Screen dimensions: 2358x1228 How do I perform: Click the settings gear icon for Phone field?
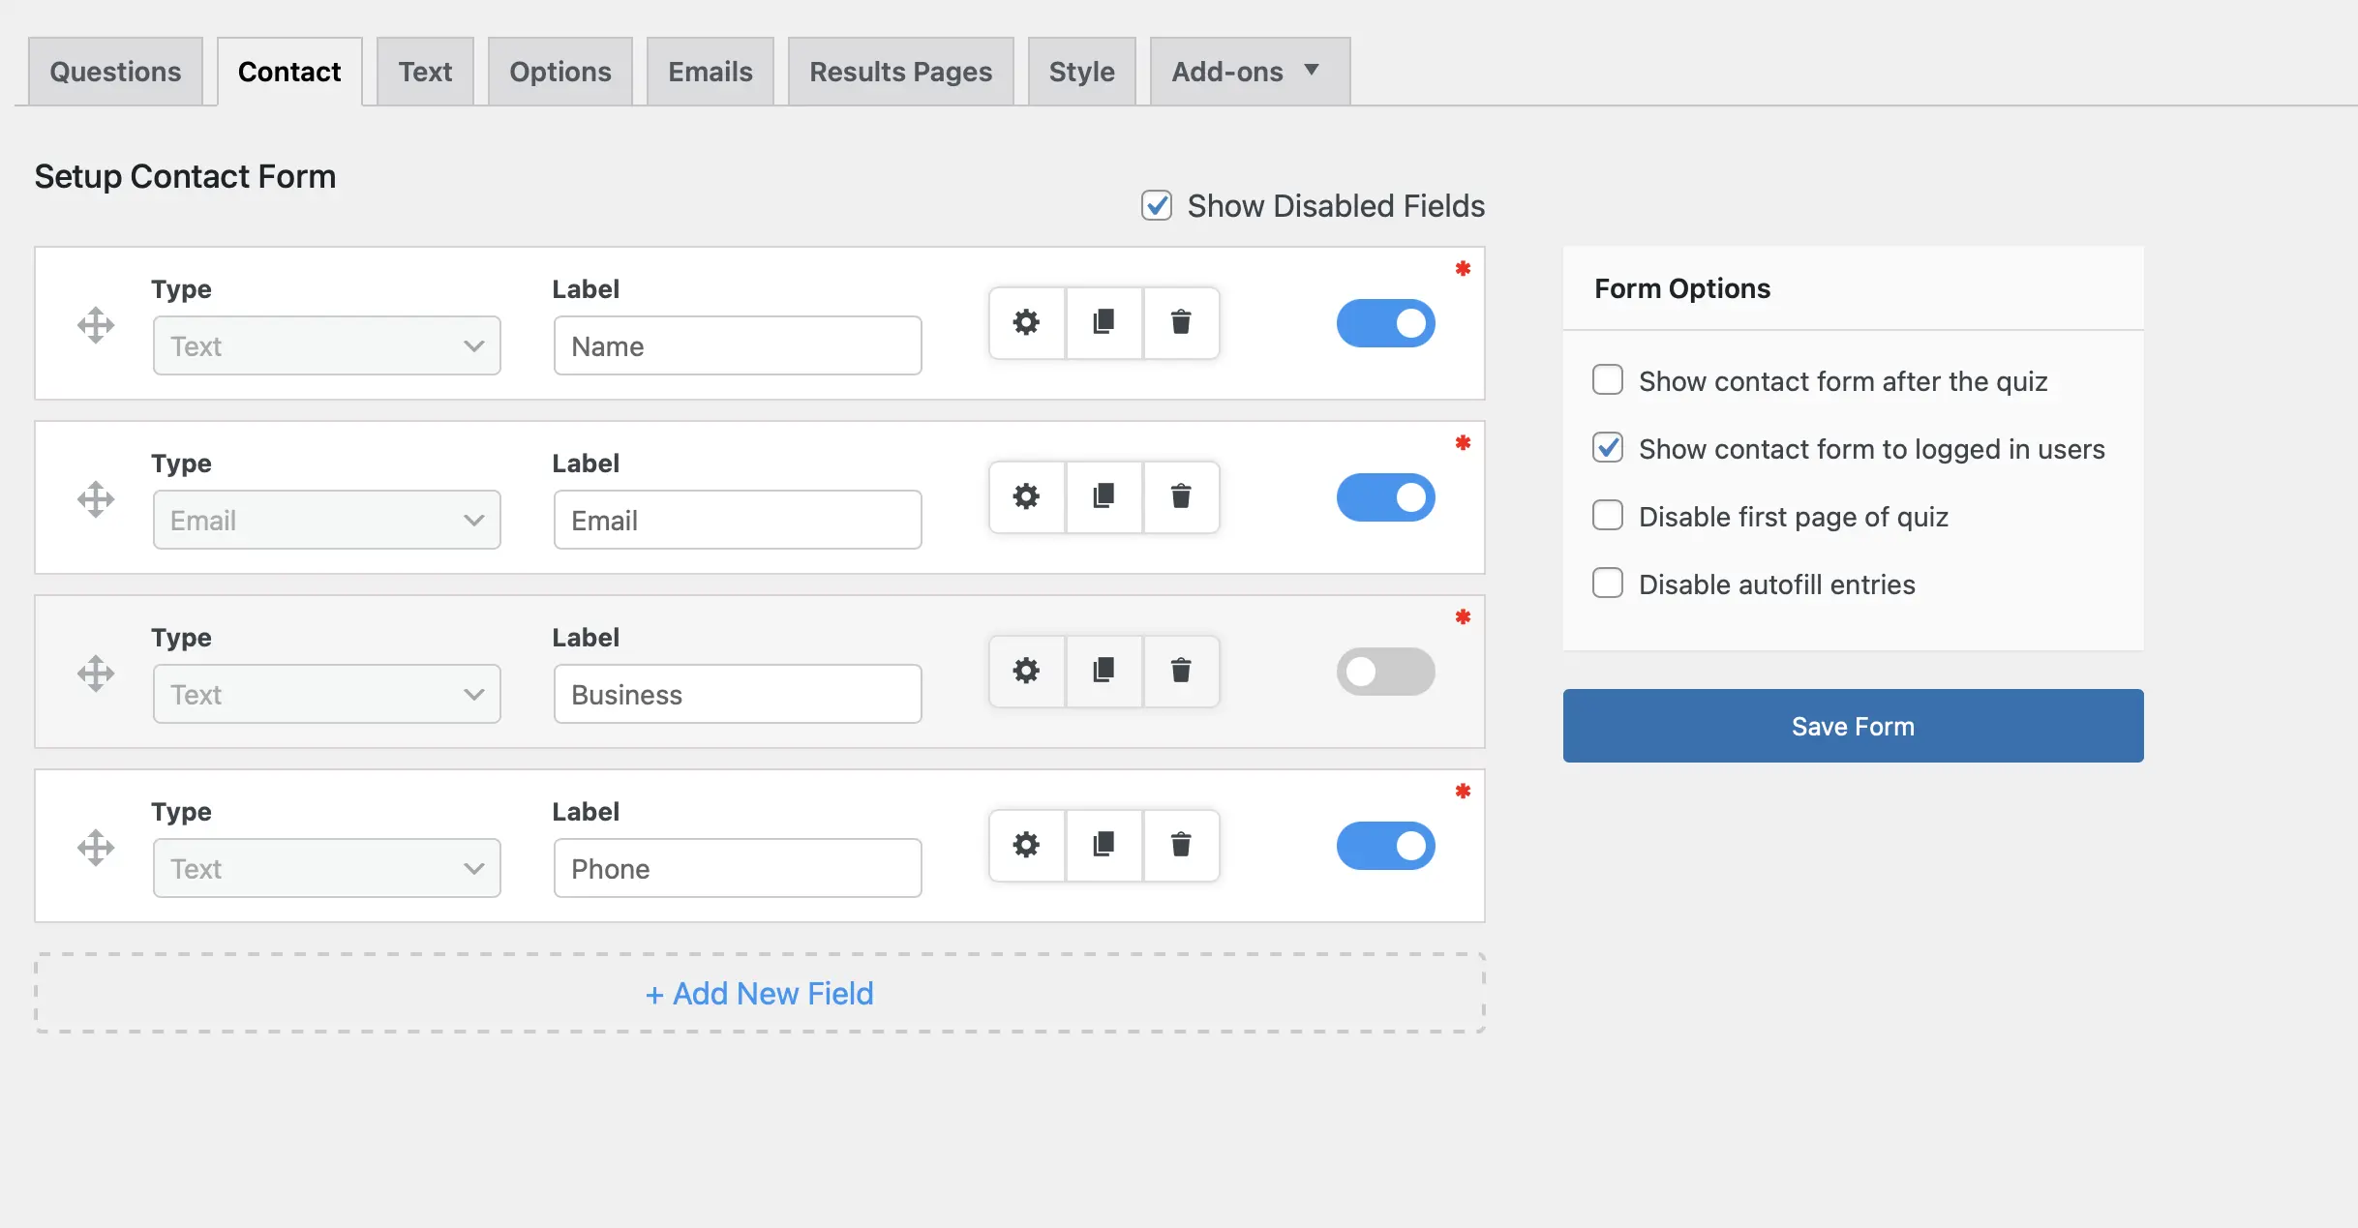pyautogui.click(x=1026, y=846)
